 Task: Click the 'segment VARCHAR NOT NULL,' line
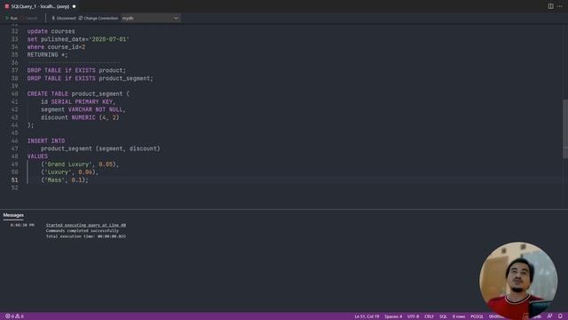point(83,109)
